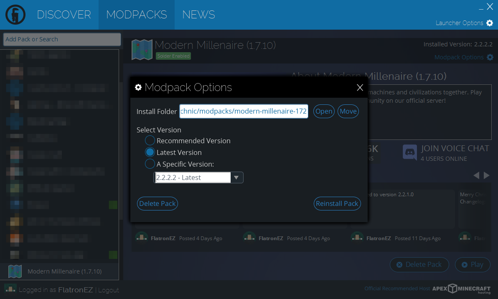Select A Specific Version radio button
498x299 pixels.
click(x=150, y=164)
